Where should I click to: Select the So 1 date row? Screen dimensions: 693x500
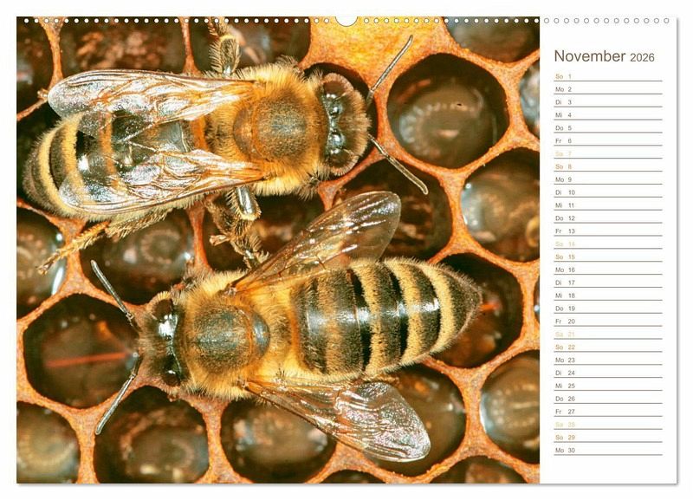pyautogui.click(x=606, y=76)
